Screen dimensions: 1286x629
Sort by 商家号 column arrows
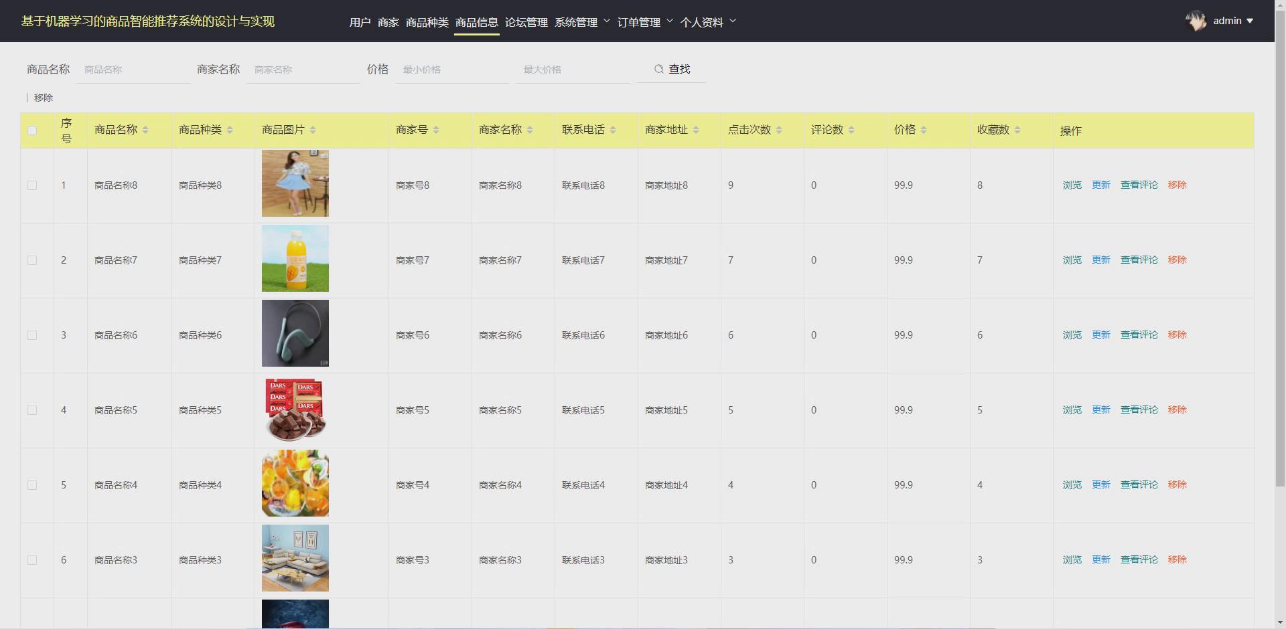pyautogui.click(x=436, y=130)
